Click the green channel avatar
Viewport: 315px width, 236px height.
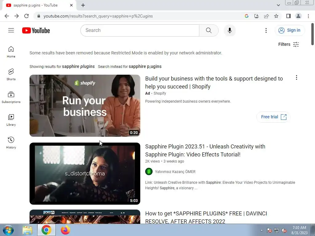pos(149,171)
